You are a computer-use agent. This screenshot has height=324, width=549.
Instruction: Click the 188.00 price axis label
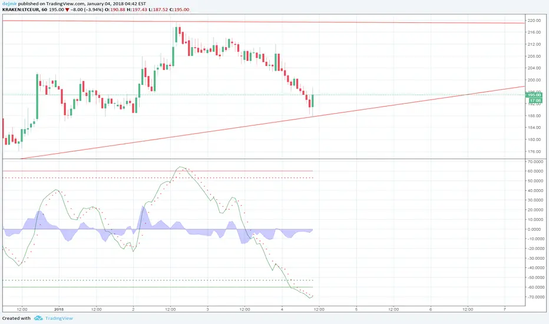click(x=534, y=115)
